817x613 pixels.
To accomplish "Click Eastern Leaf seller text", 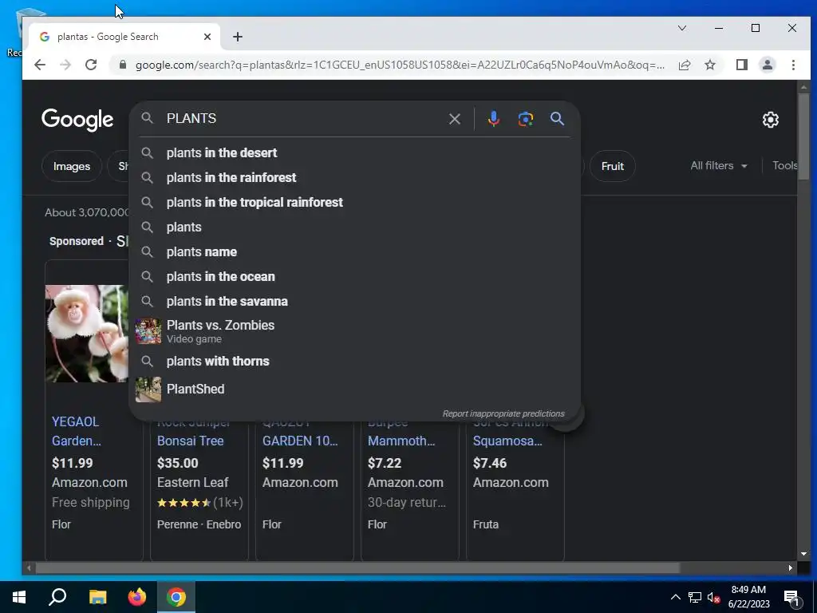I will [x=193, y=482].
